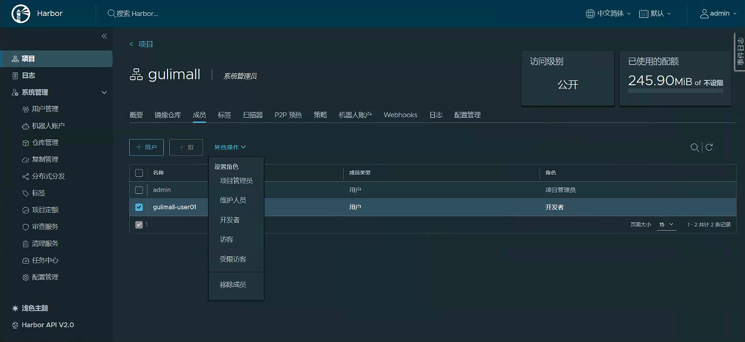Click the 角色 column header
This screenshot has width=745, height=342.
point(551,173)
